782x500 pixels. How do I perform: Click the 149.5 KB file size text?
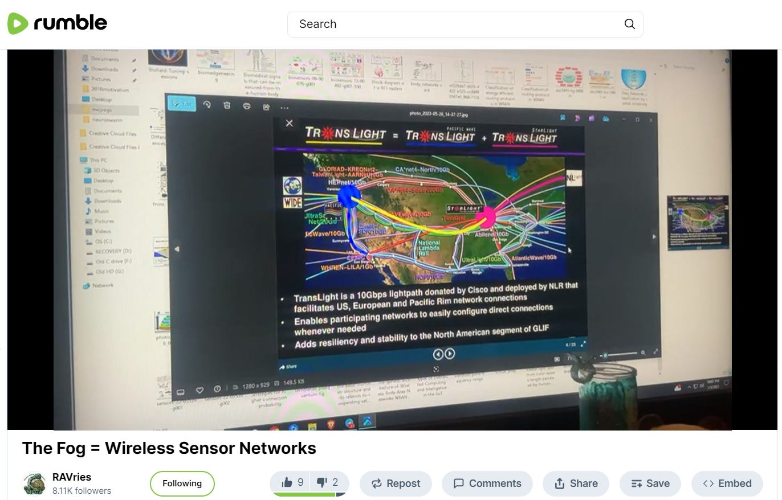(x=293, y=382)
